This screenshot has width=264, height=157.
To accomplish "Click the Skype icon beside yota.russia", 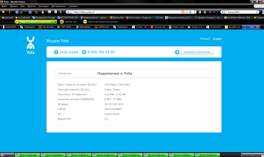I will pos(56,52).
